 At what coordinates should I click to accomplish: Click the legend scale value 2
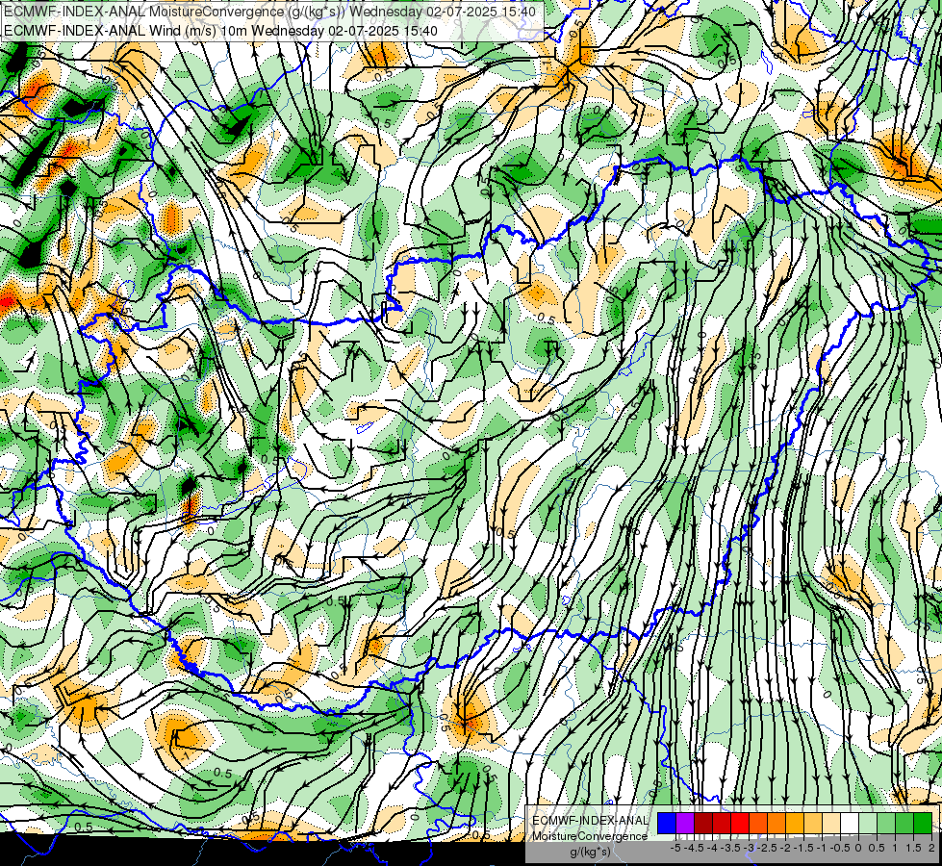[931, 848]
